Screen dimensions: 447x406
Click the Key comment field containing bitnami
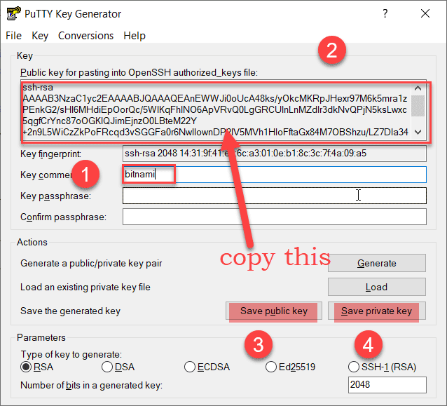pos(274,175)
